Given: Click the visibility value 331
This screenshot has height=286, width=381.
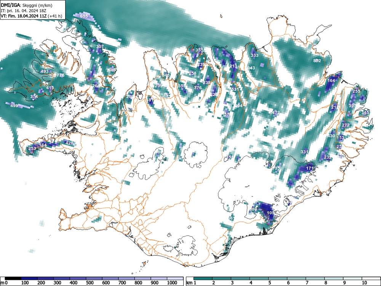Looking at the screenshot, I should click(304, 152).
